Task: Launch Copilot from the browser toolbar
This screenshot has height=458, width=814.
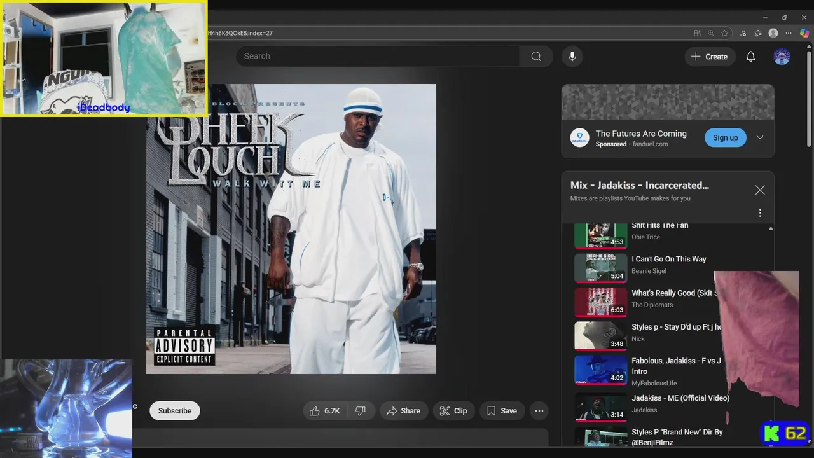Action: tap(804, 33)
